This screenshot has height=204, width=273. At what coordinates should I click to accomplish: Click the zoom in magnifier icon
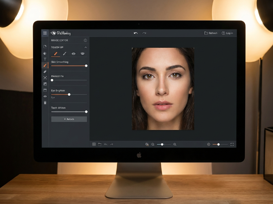pyautogui.click(x=175, y=144)
